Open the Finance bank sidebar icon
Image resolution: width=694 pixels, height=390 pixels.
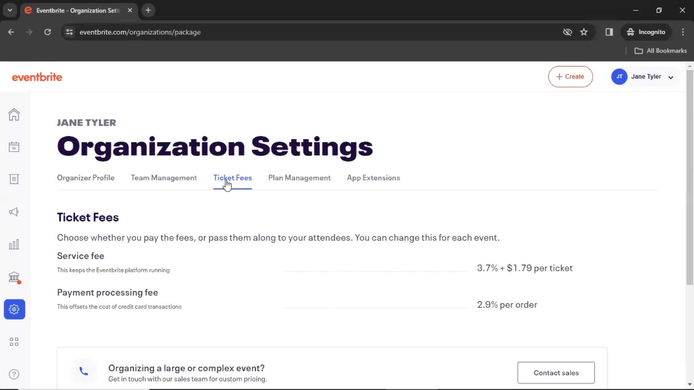[x=14, y=277]
